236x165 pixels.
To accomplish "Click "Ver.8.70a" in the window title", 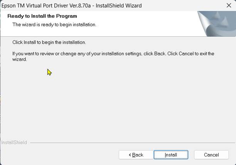I will (x=83, y=5).
